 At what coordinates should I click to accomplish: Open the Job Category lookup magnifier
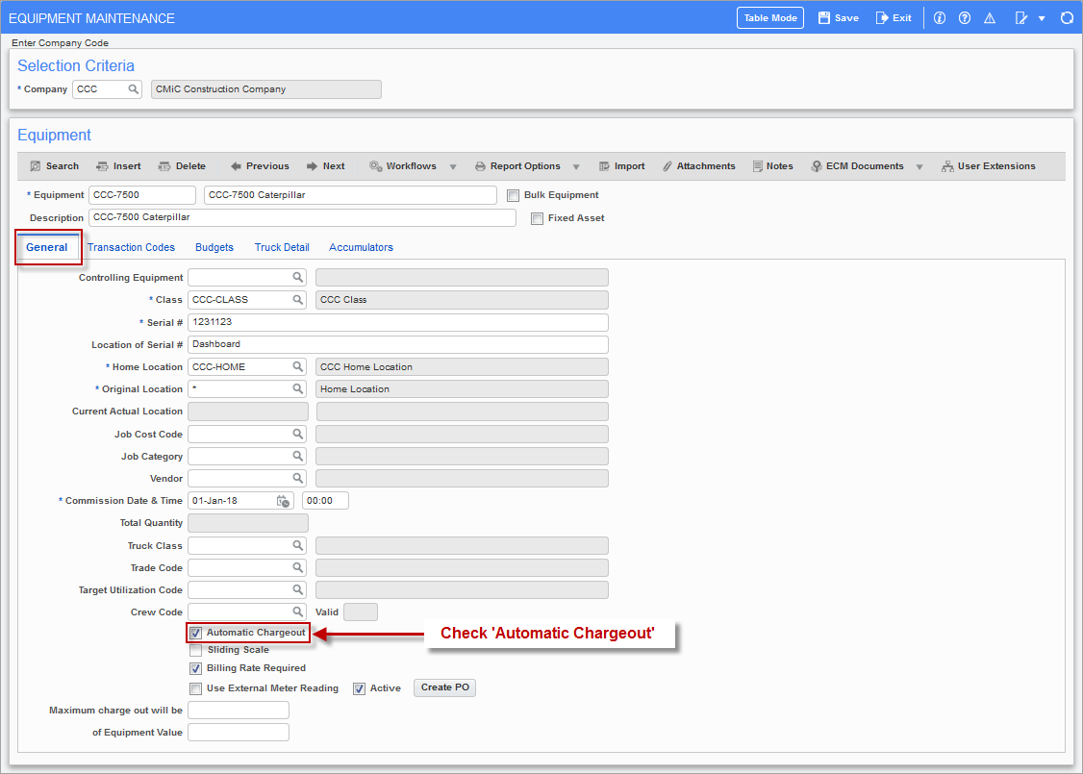[298, 456]
